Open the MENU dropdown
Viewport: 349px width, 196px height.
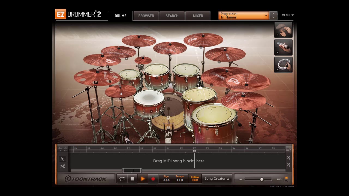click(288, 15)
